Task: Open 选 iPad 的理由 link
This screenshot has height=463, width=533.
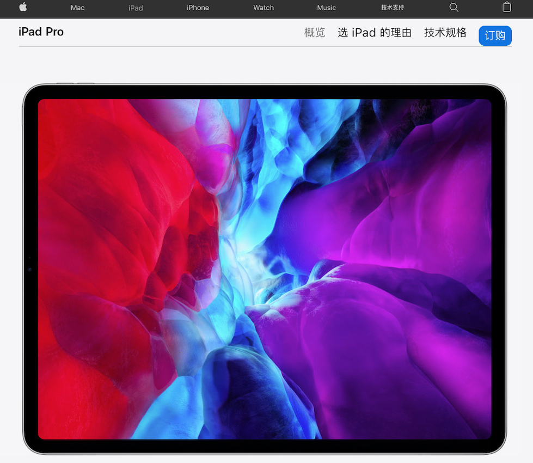Action: click(375, 33)
